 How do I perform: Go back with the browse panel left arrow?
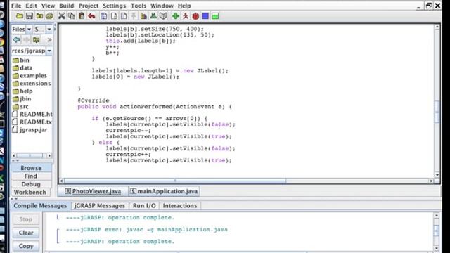[16, 39]
